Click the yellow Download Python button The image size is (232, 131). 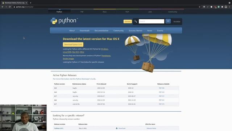(73, 44)
